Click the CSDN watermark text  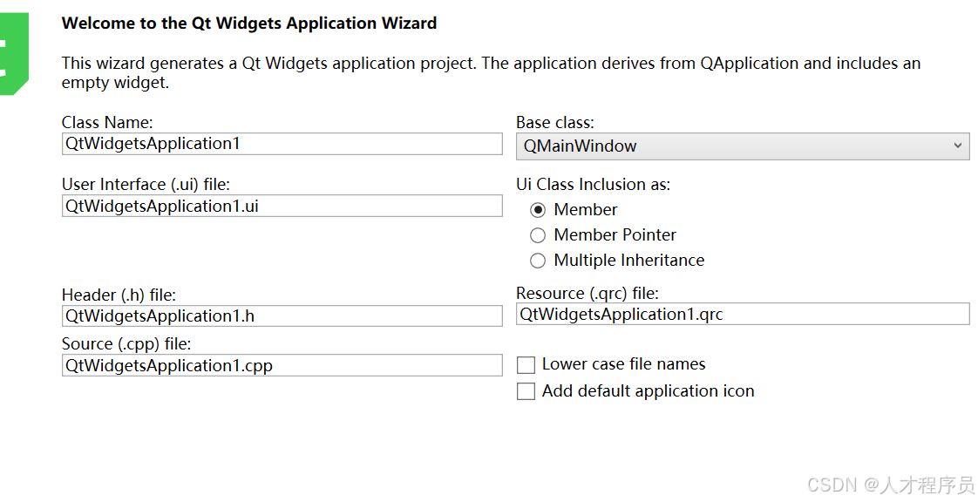(x=890, y=485)
